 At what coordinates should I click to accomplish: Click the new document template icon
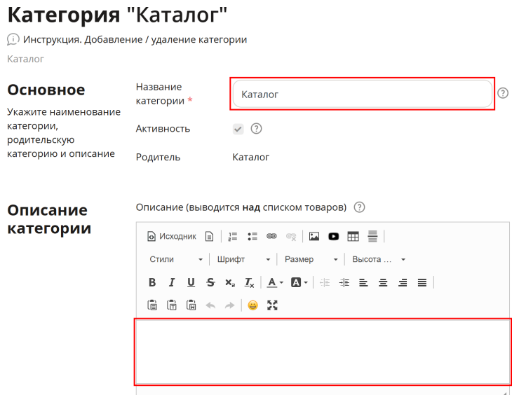(x=209, y=237)
